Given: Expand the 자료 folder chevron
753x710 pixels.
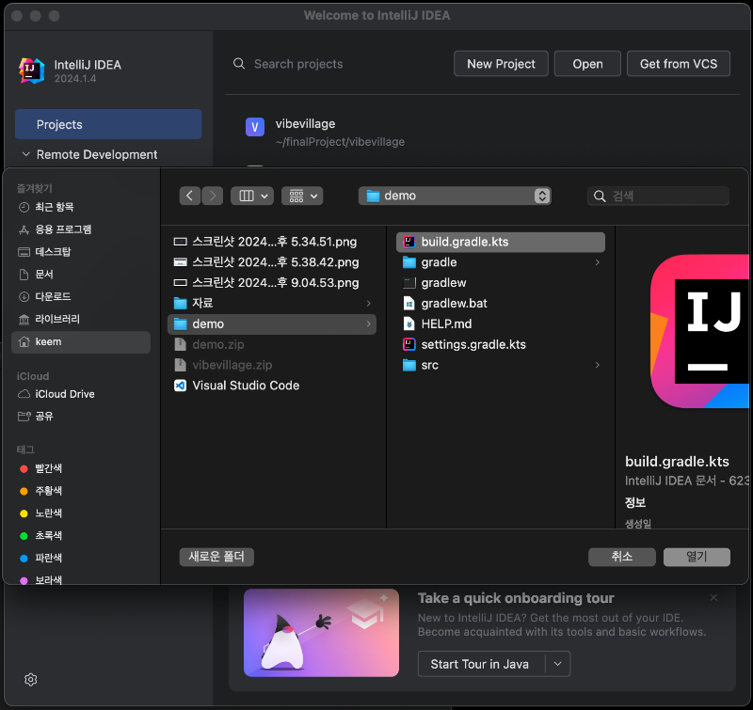Looking at the screenshot, I should click(368, 303).
